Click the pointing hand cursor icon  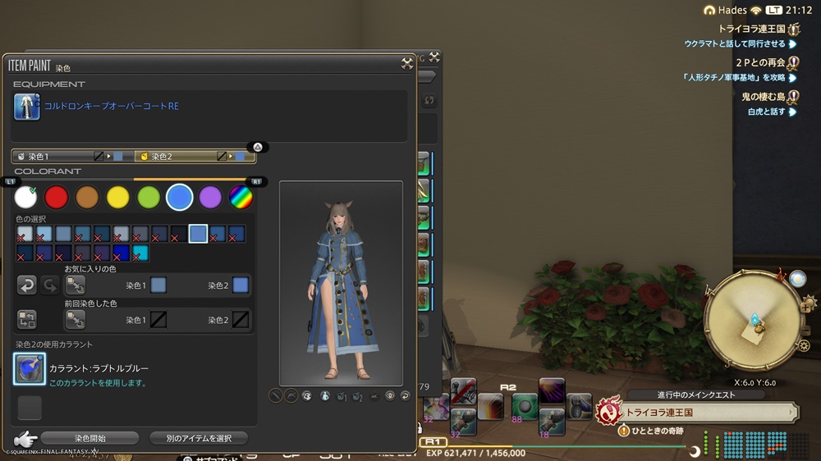click(x=25, y=439)
